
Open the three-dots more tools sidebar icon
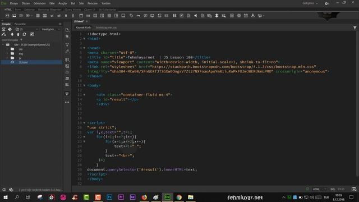pyautogui.click(x=67, y=102)
